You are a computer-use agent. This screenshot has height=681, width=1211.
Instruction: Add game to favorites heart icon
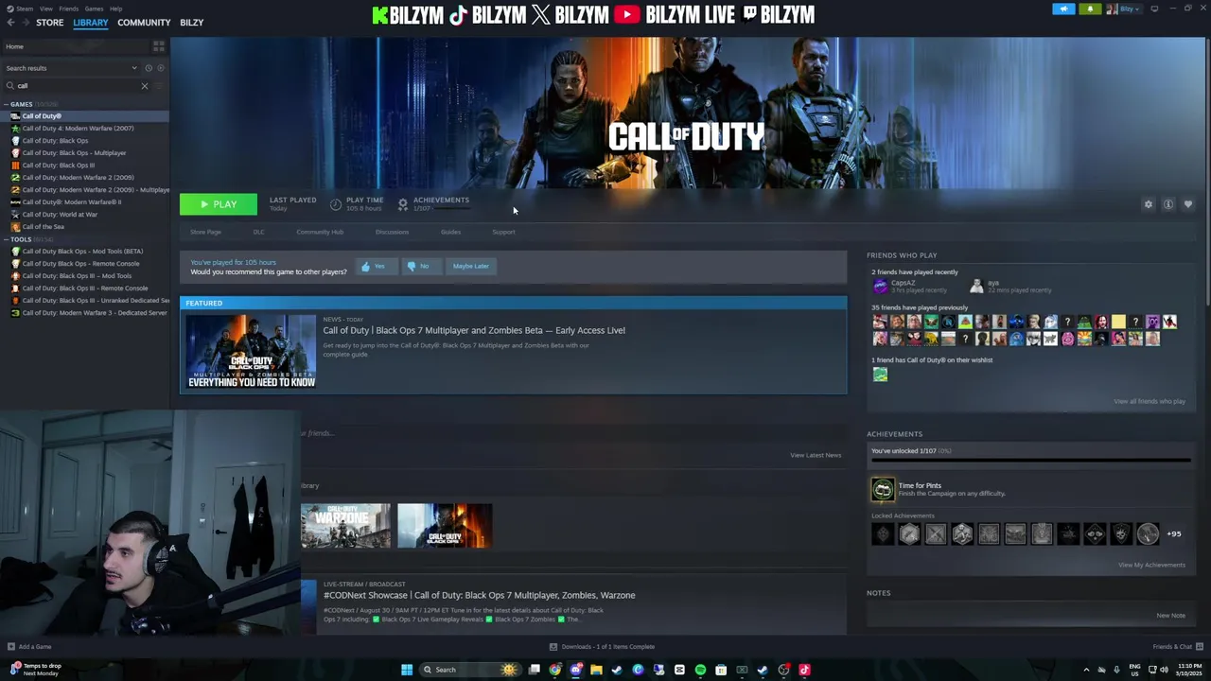[x=1188, y=204]
